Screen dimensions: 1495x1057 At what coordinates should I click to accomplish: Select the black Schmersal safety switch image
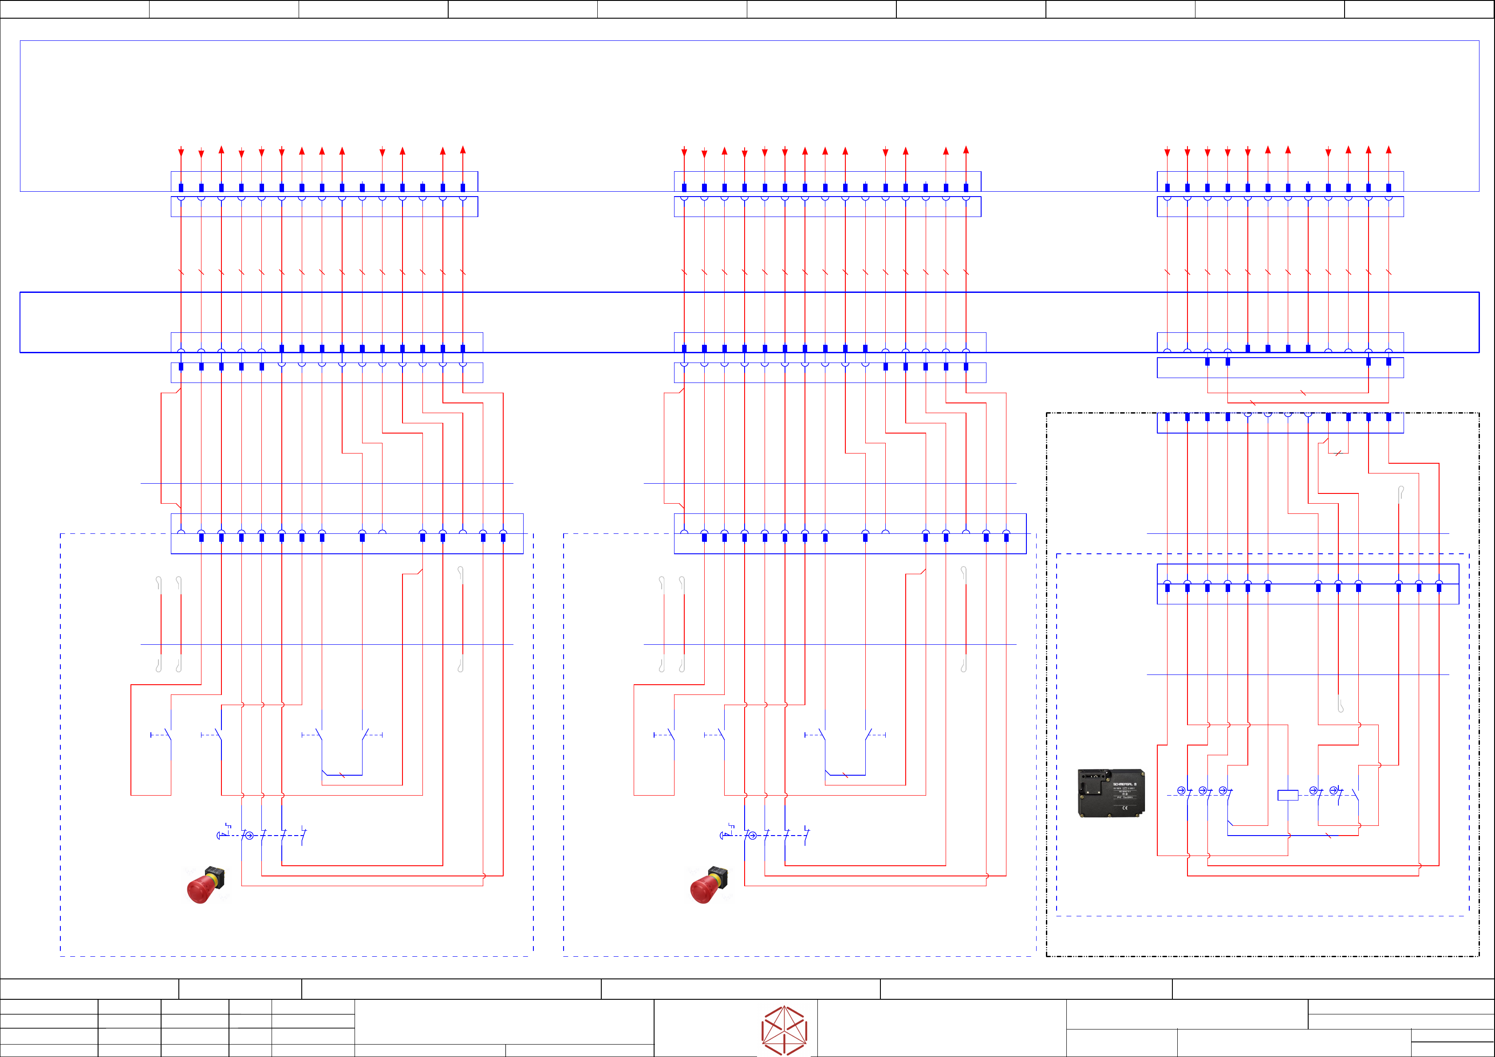(1111, 793)
